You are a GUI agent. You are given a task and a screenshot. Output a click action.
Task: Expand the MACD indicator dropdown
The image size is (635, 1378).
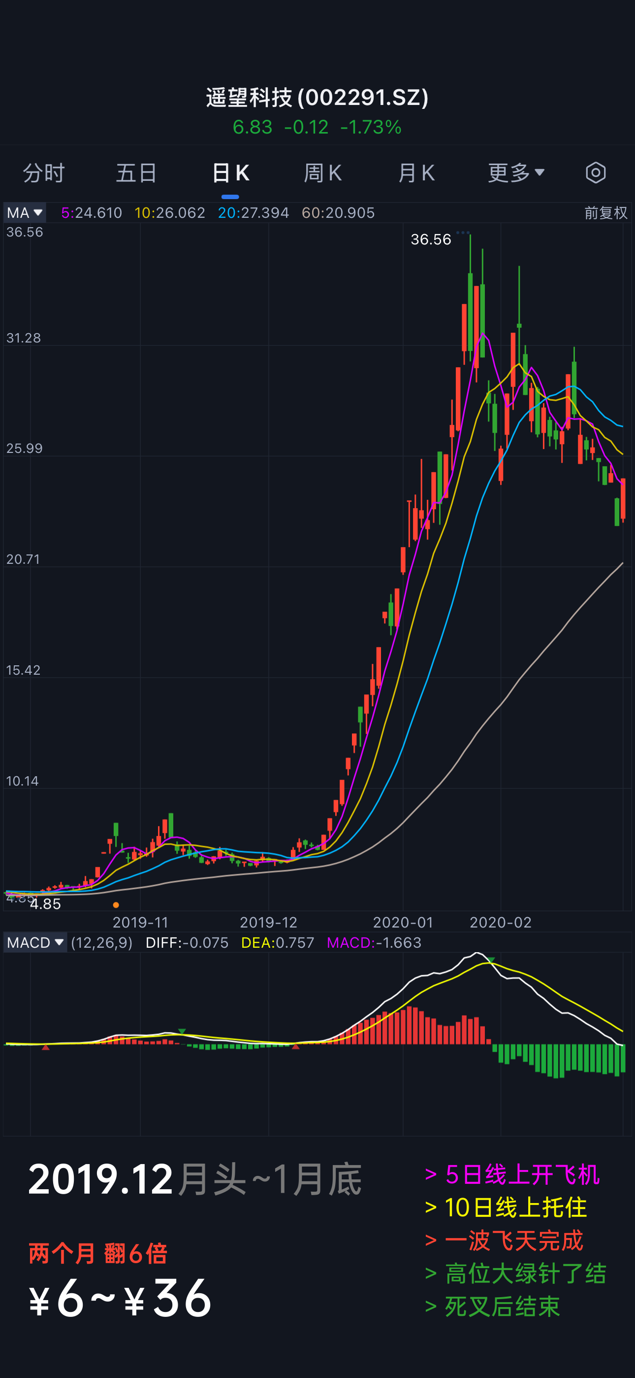click(35, 942)
